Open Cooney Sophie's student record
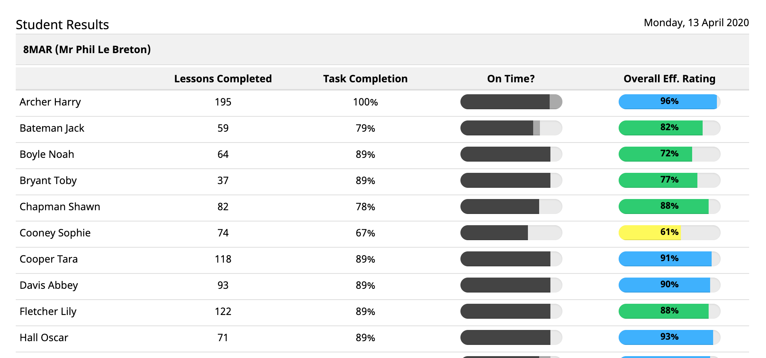Image resolution: width=766 pixels, height=358 pixels. [55, 233]
